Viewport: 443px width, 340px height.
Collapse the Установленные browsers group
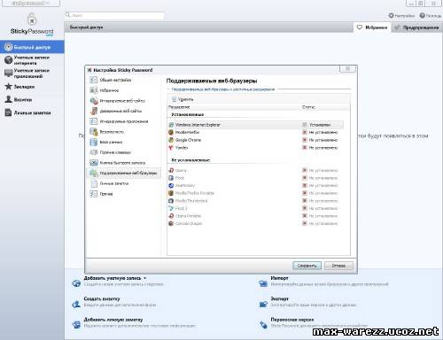coord(188,114)
